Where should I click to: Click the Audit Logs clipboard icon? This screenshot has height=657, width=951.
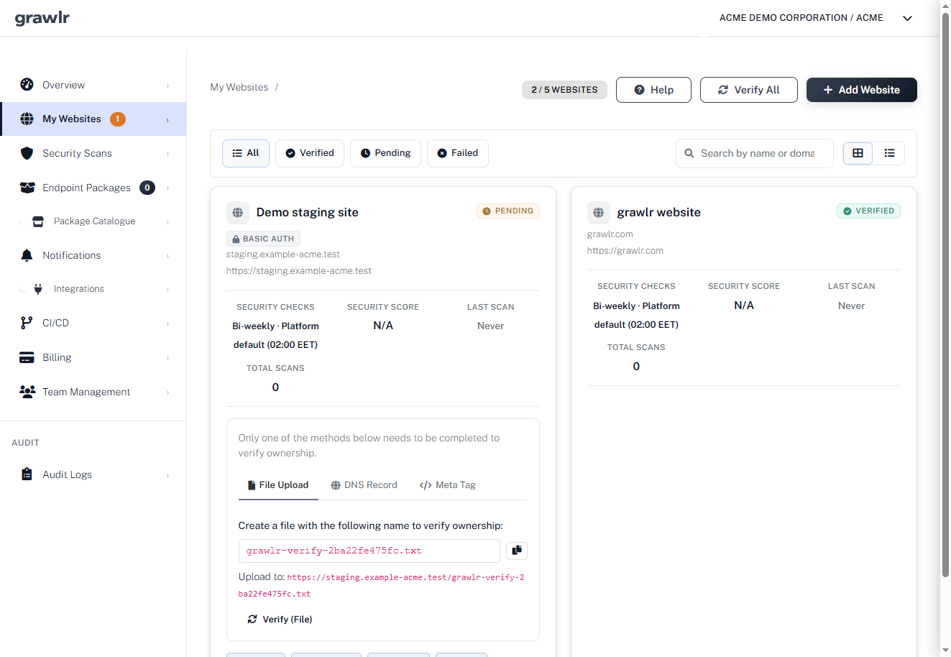27,474
